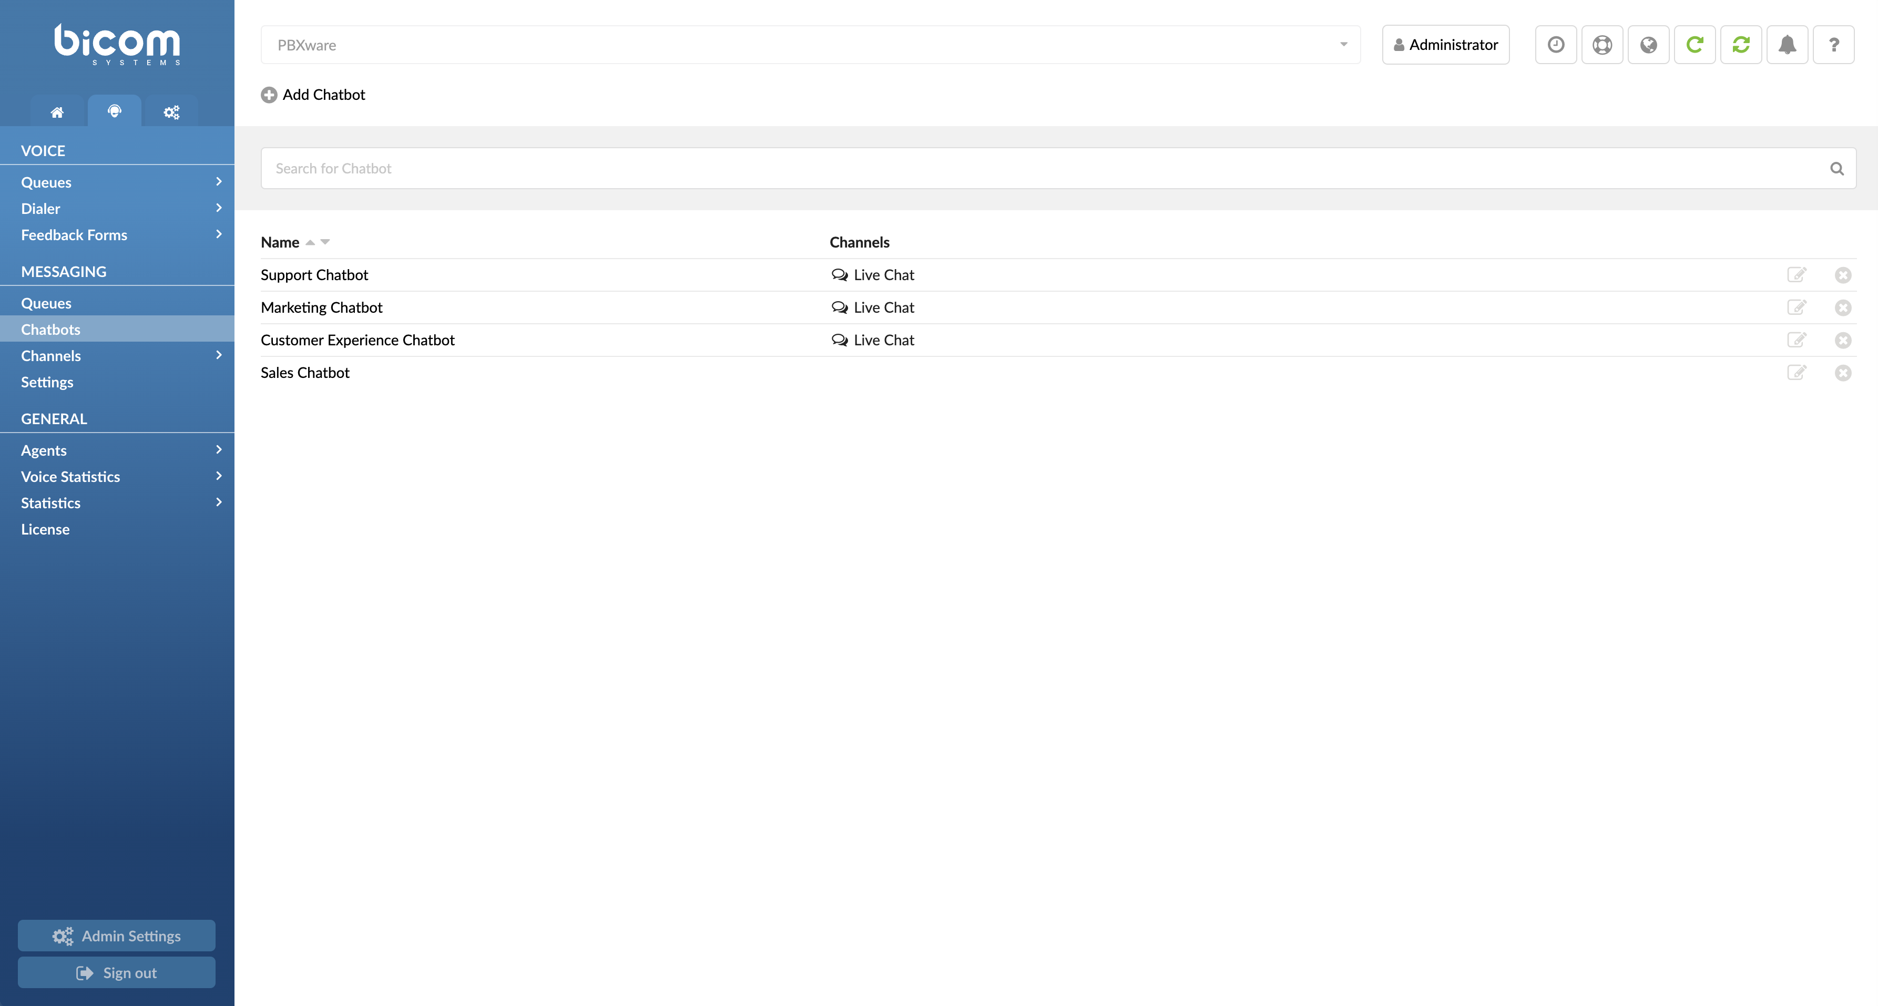Edit the Support Chatbot row

(1797, 275)
